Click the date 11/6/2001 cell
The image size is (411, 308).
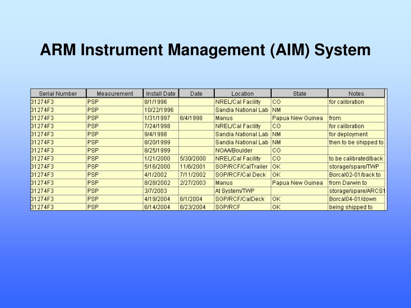(x=196, y=167)
